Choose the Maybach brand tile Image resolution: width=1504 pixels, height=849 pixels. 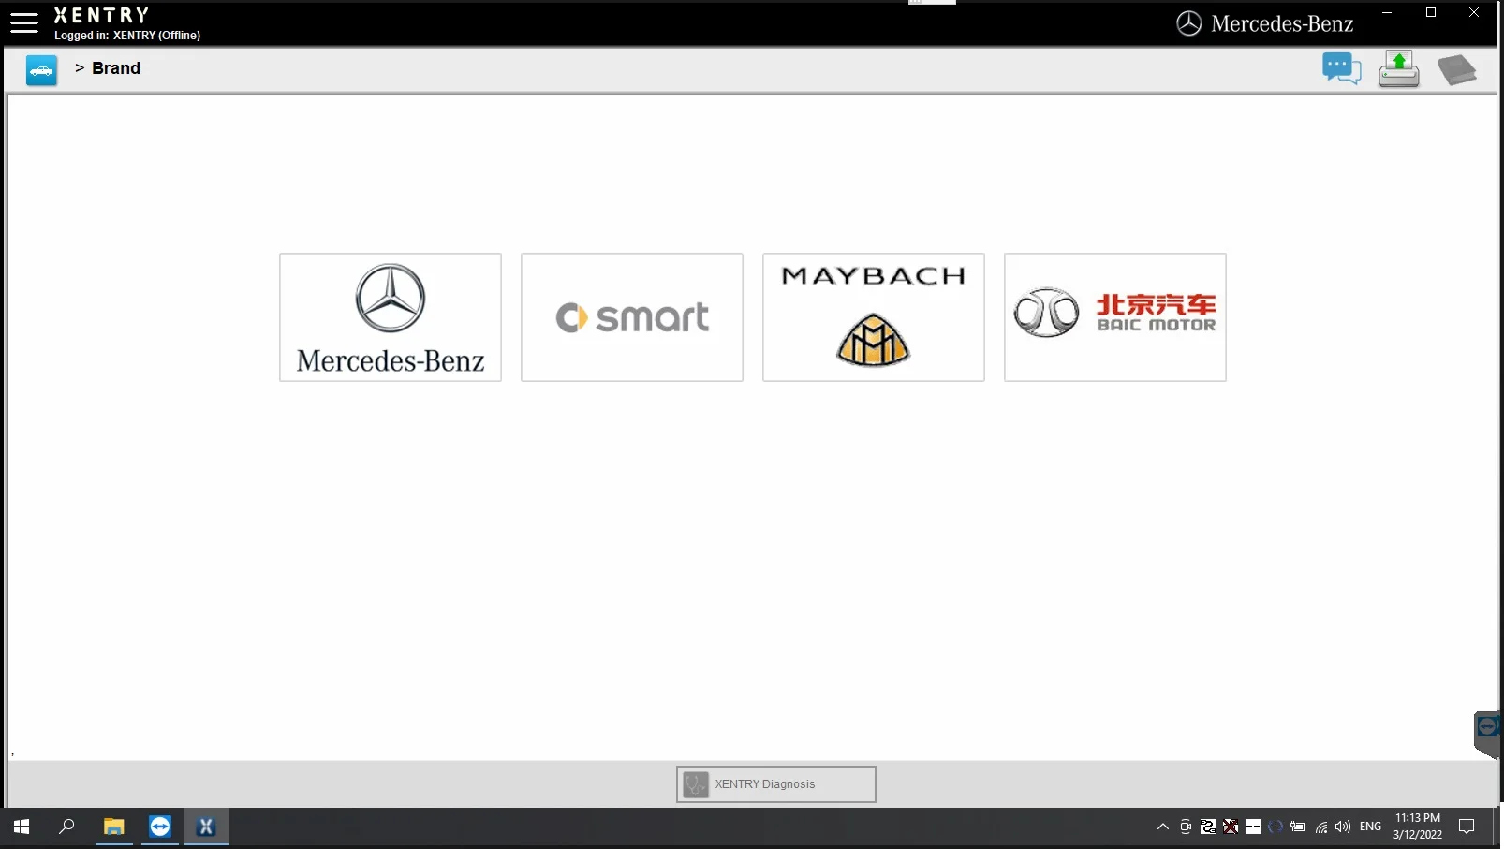click(874, 317)
